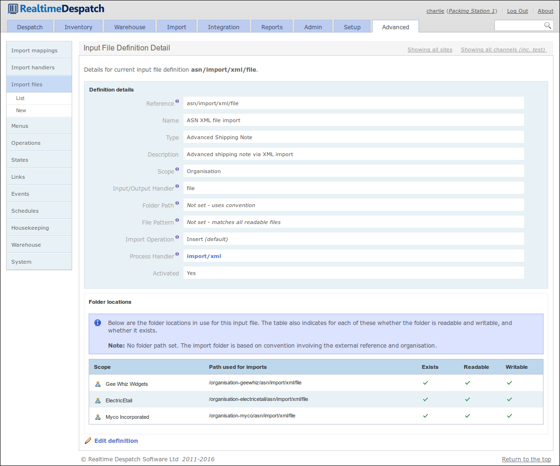Click info icon beside Input/Output Handler
Image resolution: width=560 pixels, height=466 pixels.
pos(177,186)
